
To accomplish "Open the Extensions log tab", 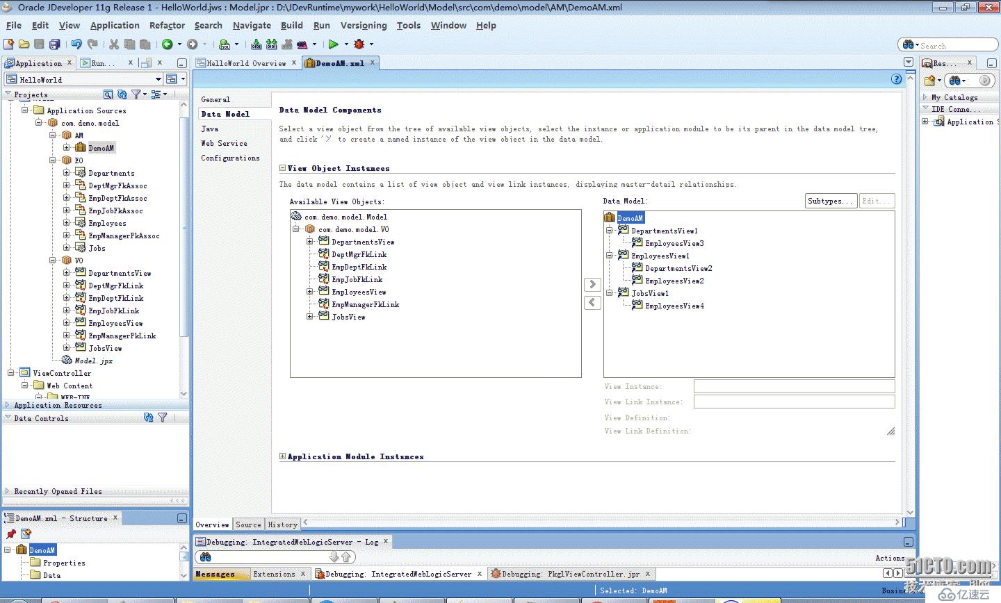I will (x=274, y=574).
